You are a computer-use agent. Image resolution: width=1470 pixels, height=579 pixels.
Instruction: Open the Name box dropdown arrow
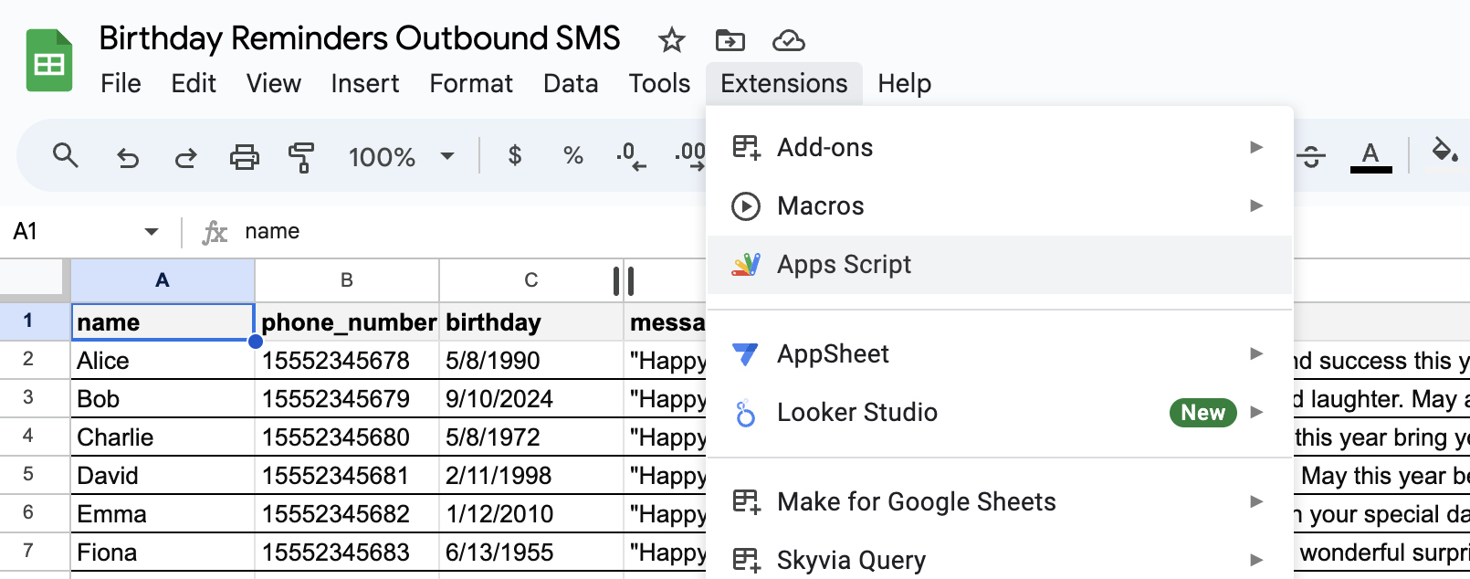click(152, 232)
